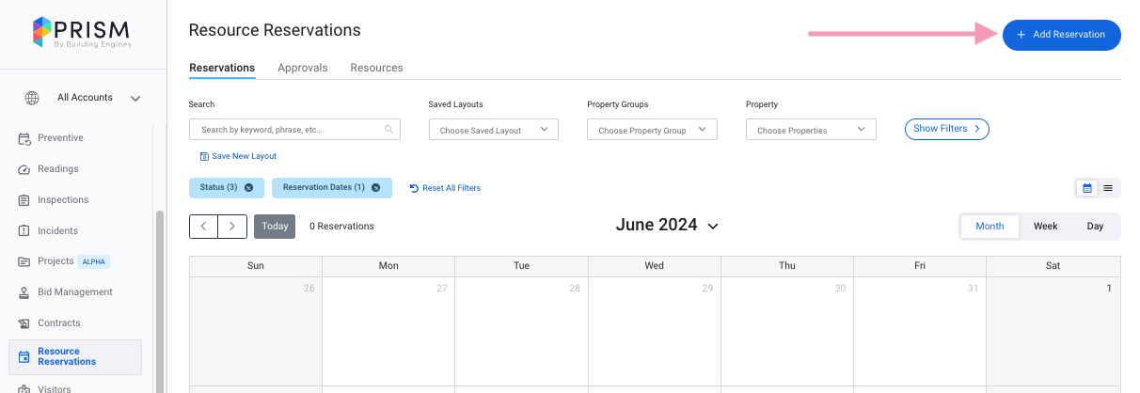Switch to list view icon
The height and width of the screenshot is (393, 1140).
pos(1108,188)
